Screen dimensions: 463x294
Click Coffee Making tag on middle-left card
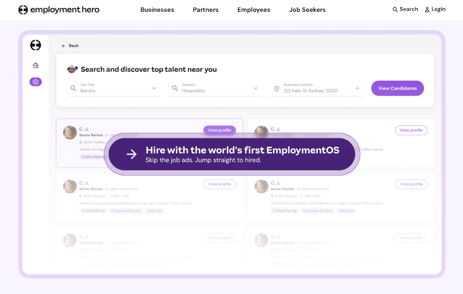click(x=93, y=211)
